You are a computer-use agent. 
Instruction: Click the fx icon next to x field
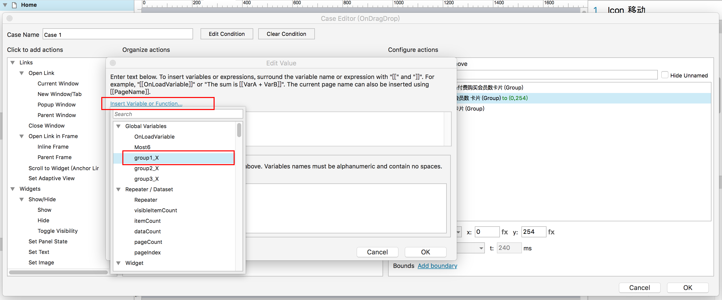[504, 232]
